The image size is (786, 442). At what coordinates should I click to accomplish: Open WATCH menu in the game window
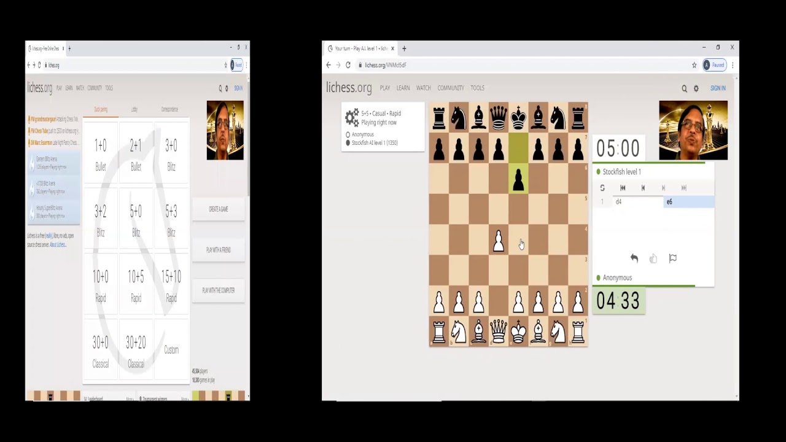pyautogui.click(x=424, y=88)
